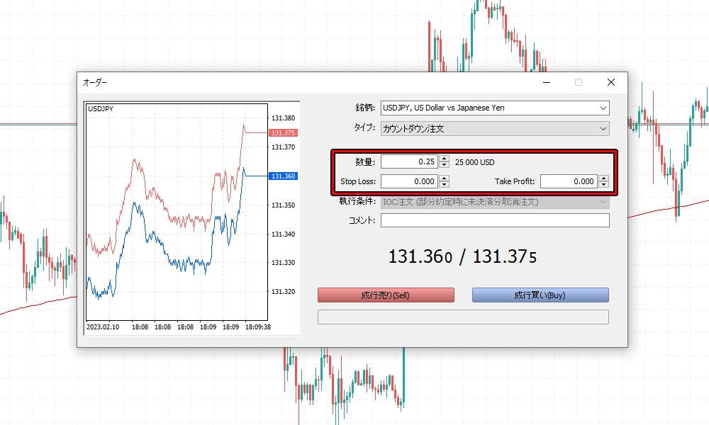Increase Take Profit with up arrow
This screenshot has width=709, height=425.
tap(603, 178)
